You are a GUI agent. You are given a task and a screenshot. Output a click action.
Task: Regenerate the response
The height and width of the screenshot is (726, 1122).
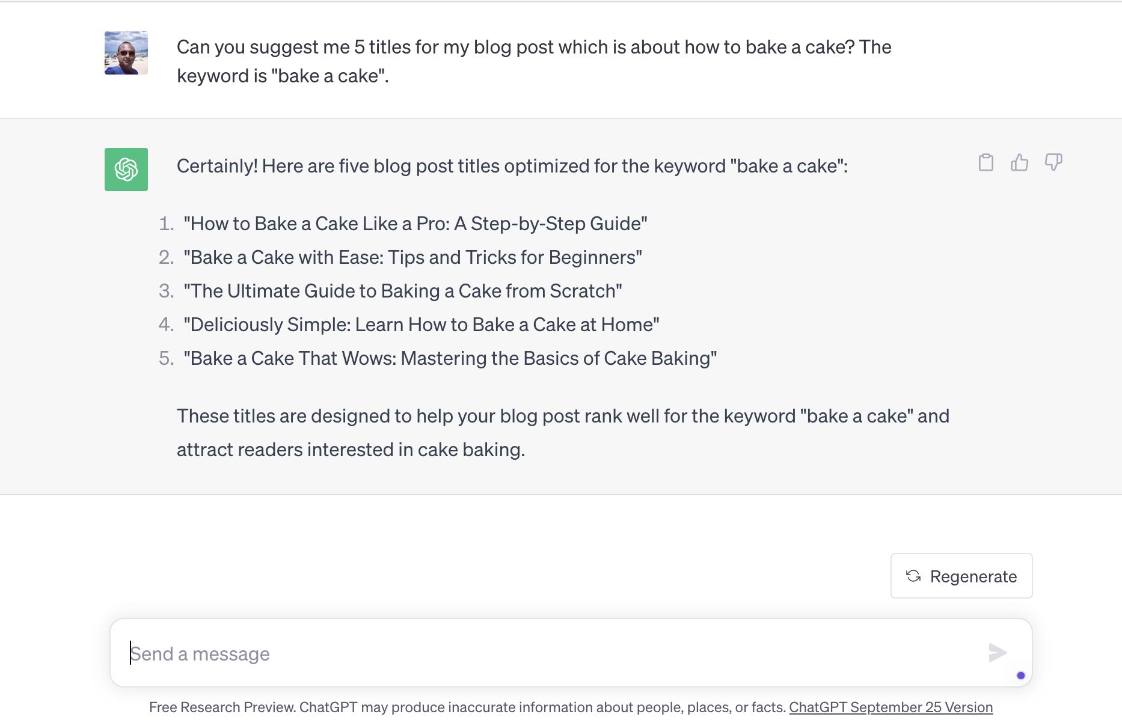click(x=961, y=576)
